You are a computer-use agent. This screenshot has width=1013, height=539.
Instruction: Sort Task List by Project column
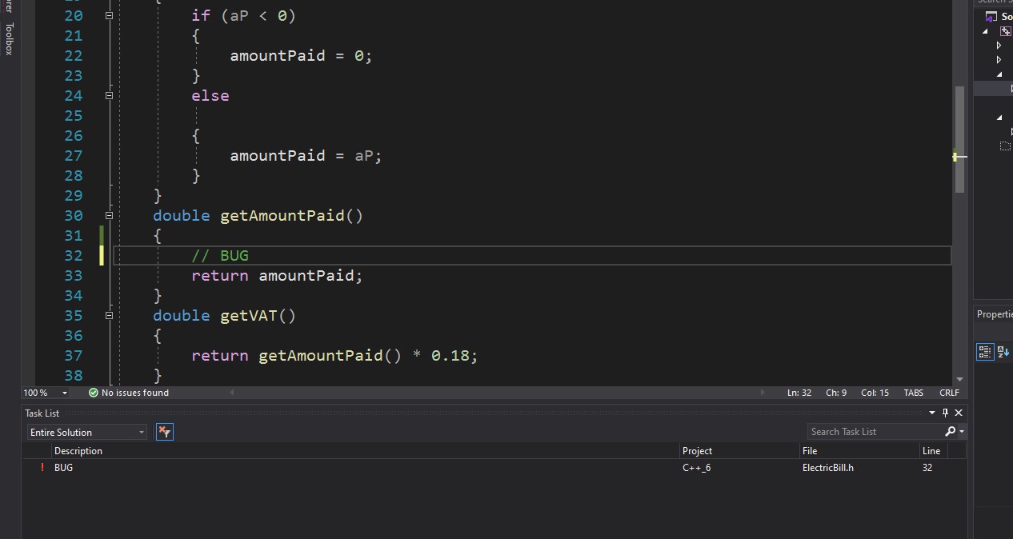tap(739, 451)
